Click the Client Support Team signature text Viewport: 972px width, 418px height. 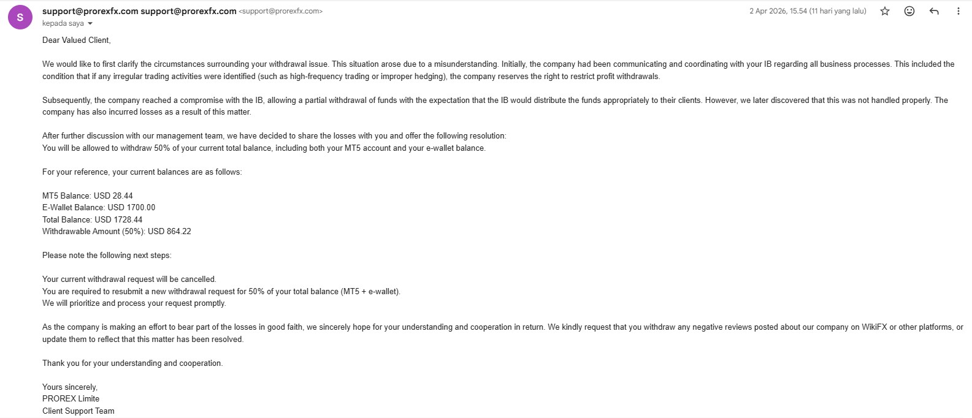[x=78, y=411]
